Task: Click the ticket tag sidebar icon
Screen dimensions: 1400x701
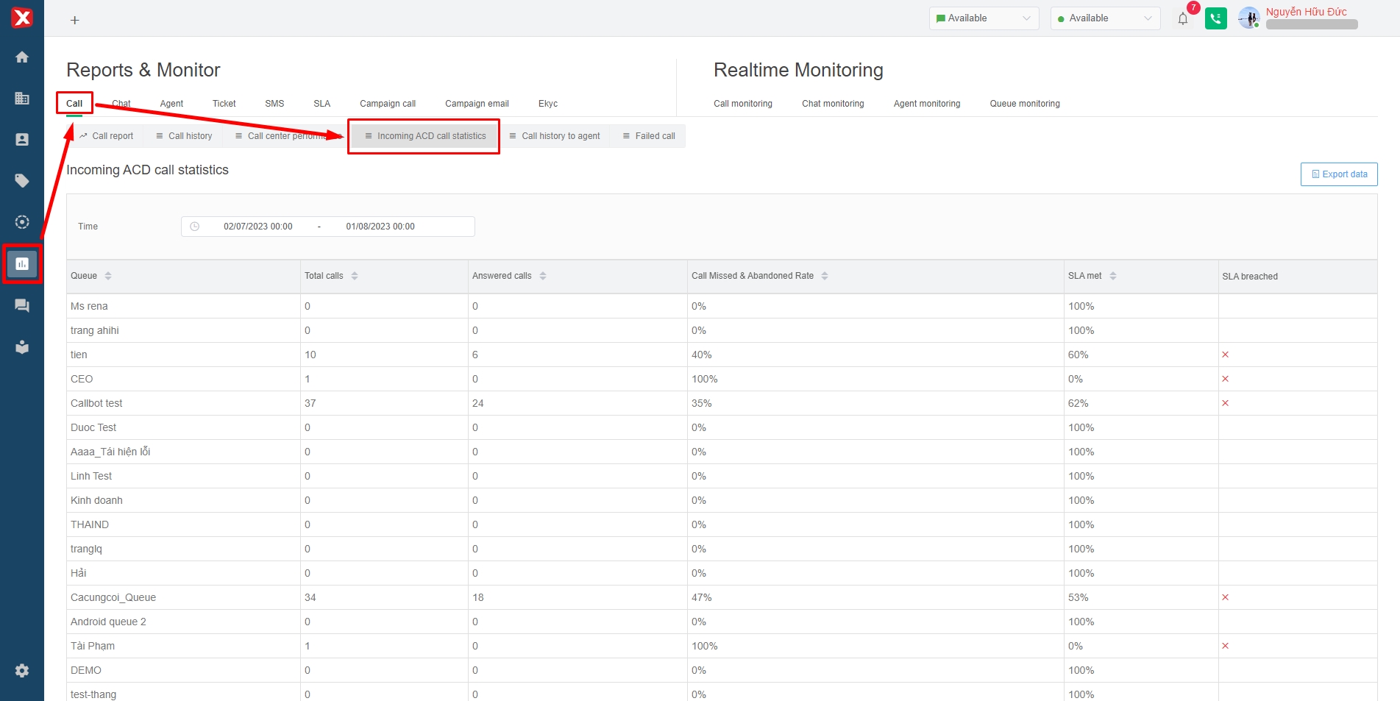Action: (x=22, y=181)
